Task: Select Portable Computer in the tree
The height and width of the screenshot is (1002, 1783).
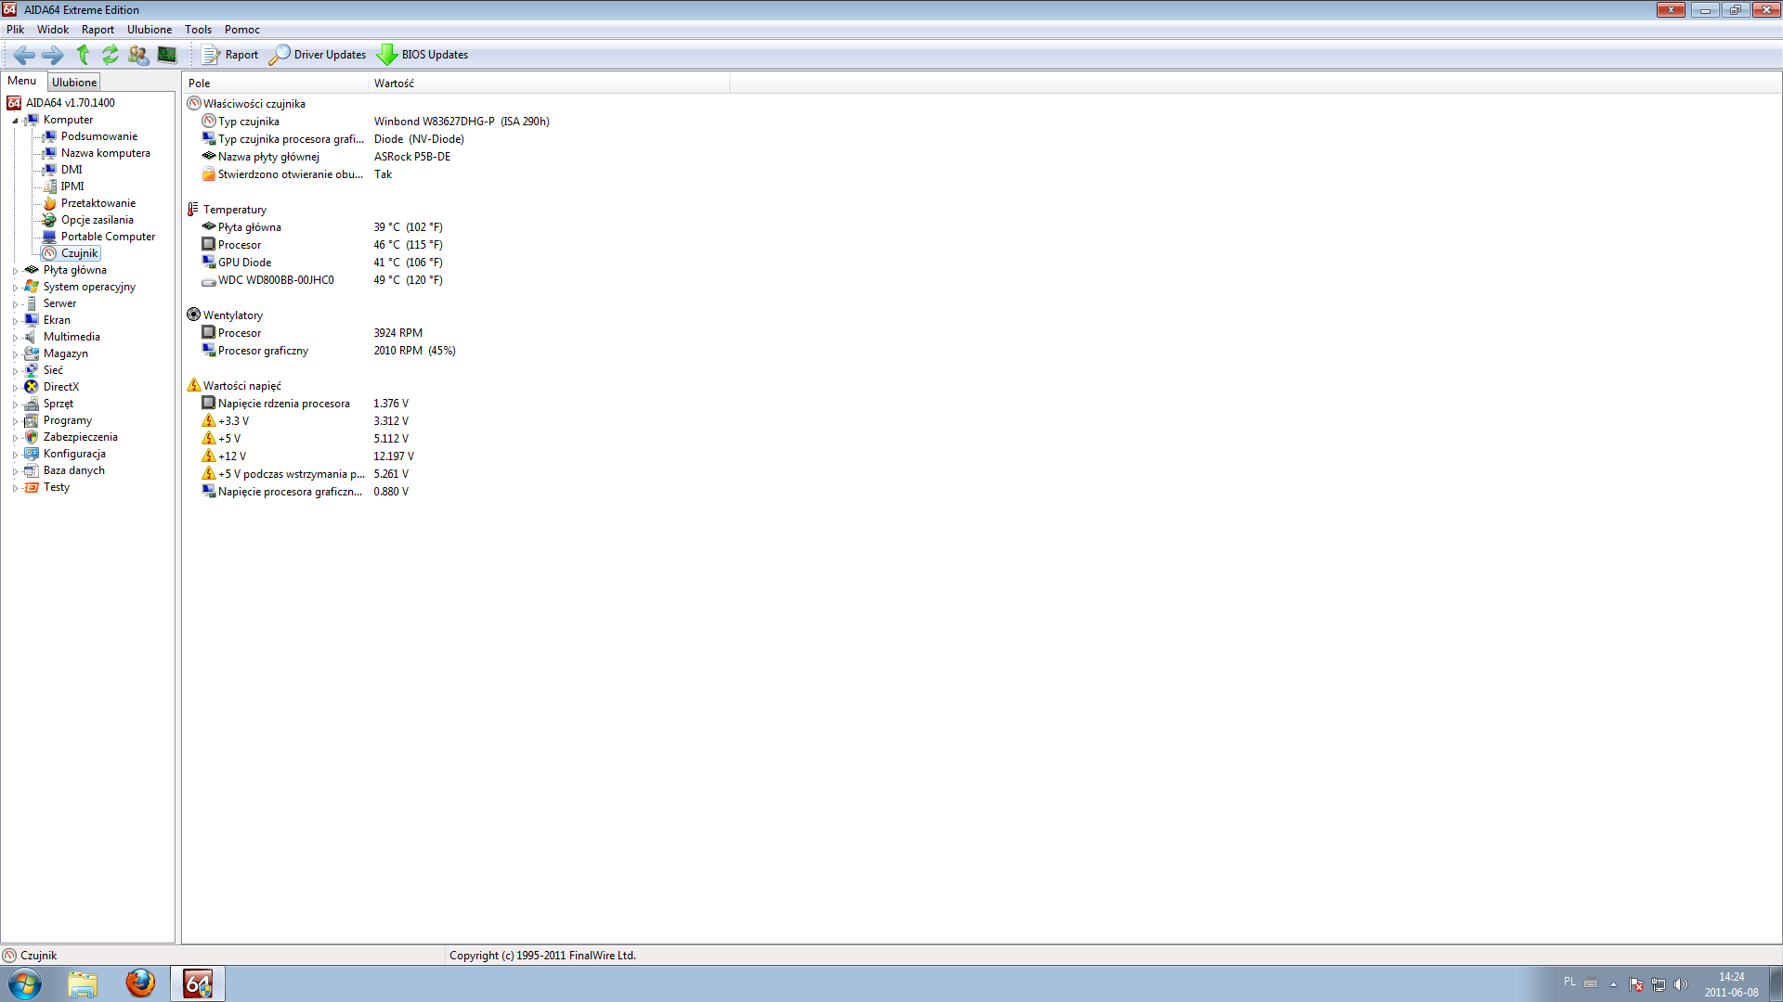Action: click(108, 237)
